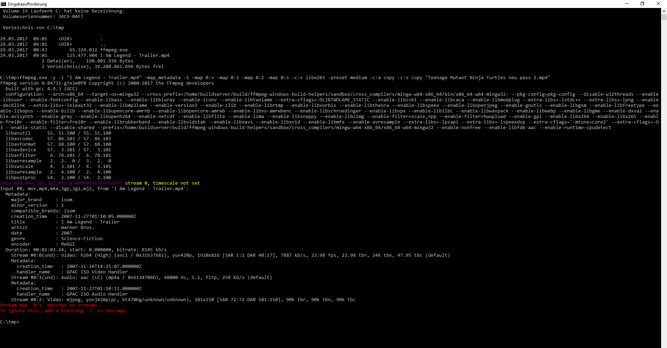
Task: Click the ffmpeg.exe file name
Action: tap(114, 50)
